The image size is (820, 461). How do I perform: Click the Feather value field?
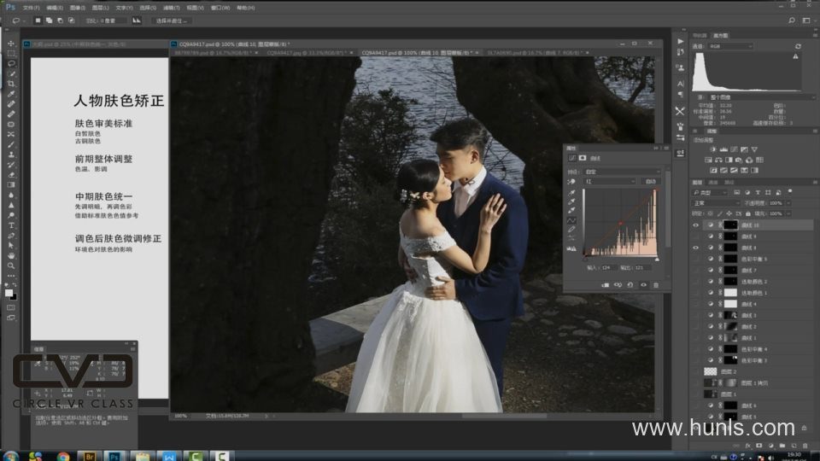coord(113,20)
